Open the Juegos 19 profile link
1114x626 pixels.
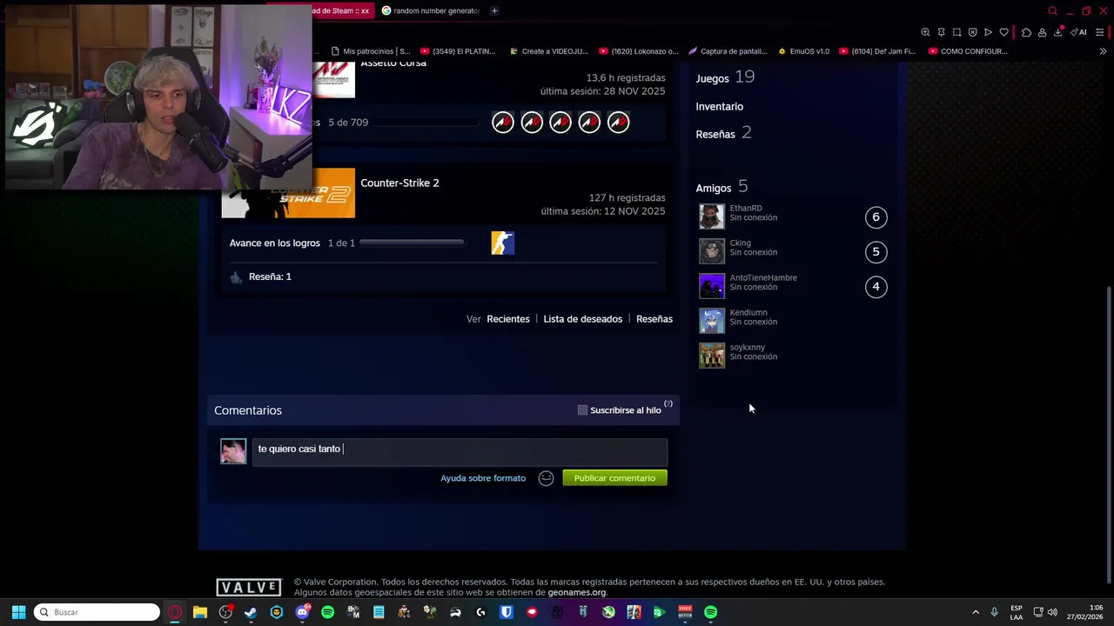click(x=725, y=77)
